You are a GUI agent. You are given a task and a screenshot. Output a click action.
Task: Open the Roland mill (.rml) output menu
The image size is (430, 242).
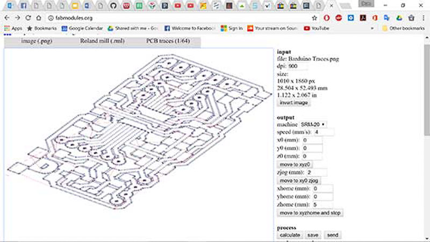102,41
